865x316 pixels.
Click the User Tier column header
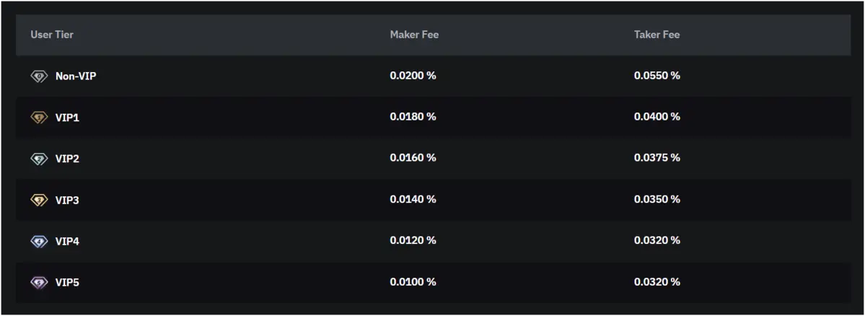pos(52,35)
